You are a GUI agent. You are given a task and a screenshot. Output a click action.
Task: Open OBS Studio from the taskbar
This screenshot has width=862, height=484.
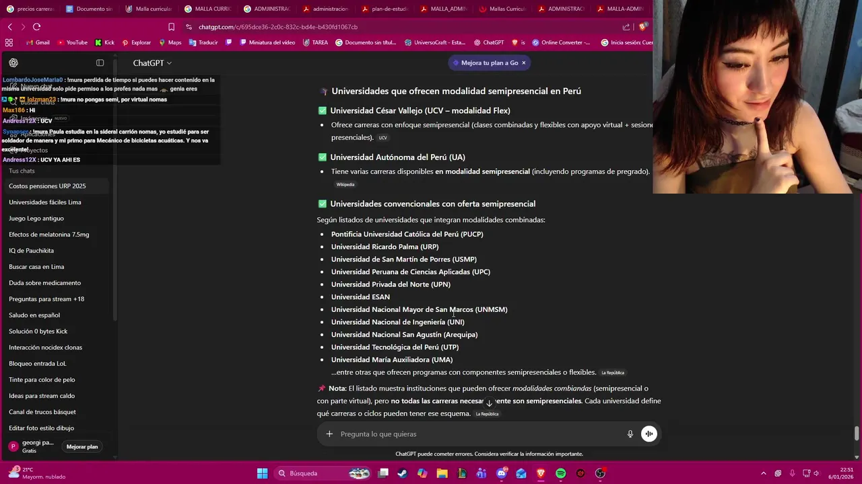[600, 473]
